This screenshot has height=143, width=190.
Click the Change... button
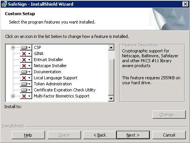[x=169, y=115]
